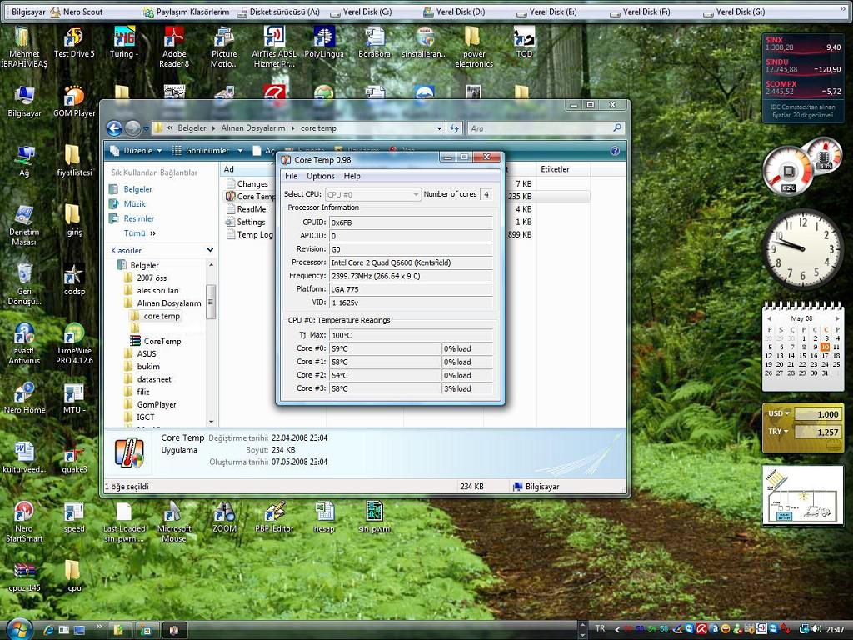The width and height of the screenshot is (853, 640).
Task: Open cpuz 145 archive icon
Action: point(24,577)
